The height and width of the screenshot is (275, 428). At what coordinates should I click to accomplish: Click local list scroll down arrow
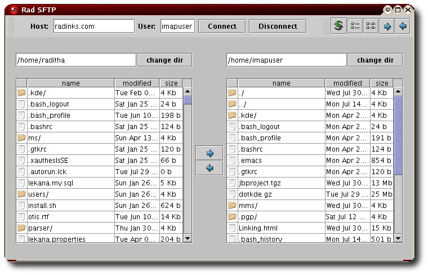point(188,238)
